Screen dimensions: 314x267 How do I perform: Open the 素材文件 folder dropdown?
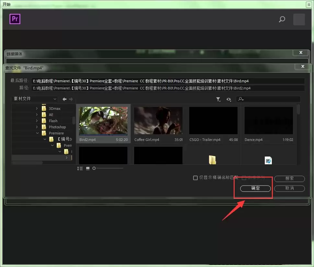[34, 99]
